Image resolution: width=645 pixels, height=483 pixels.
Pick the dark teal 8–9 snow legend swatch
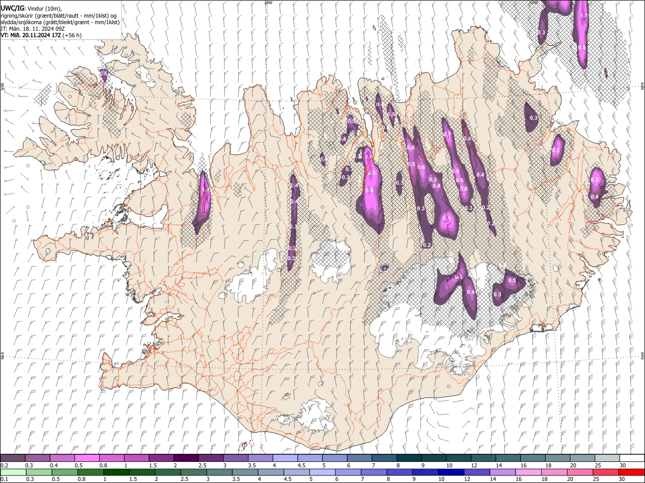409,458
